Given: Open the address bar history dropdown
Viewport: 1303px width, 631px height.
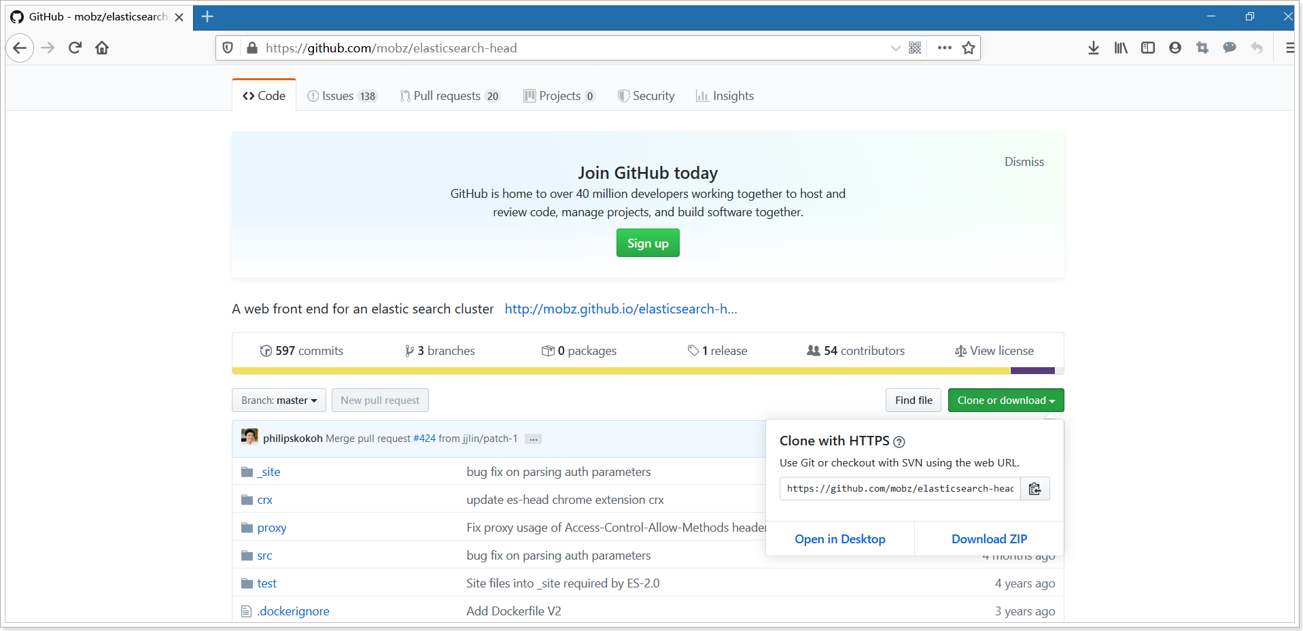Looking at the screenshot, I should coord(895,48).
